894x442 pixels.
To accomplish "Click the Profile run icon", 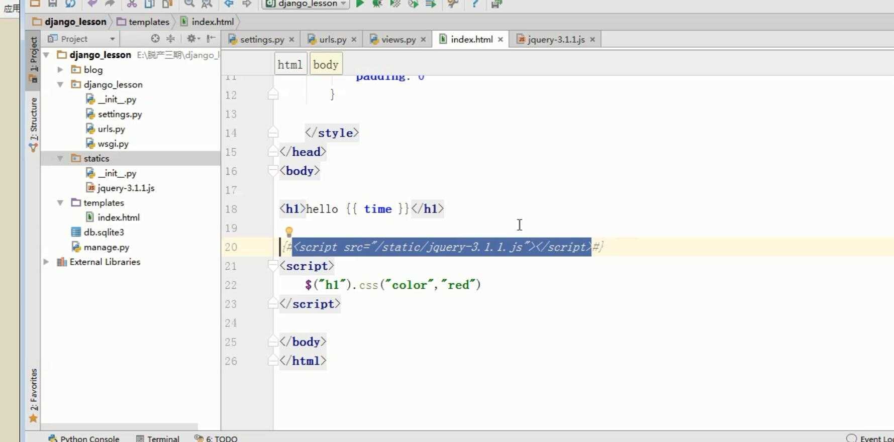I will 413,3.
